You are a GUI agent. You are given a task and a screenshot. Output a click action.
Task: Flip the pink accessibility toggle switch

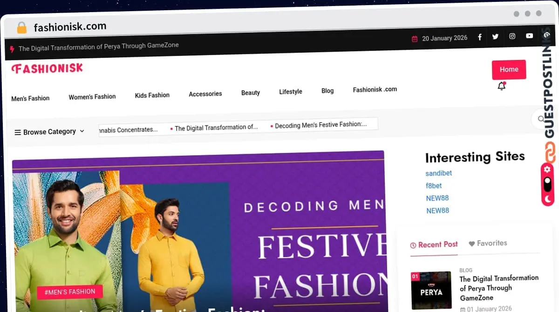(546, 184)
